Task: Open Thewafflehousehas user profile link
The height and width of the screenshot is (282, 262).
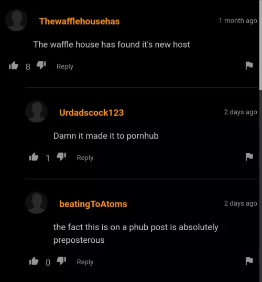Action: [x=80, y=21]
